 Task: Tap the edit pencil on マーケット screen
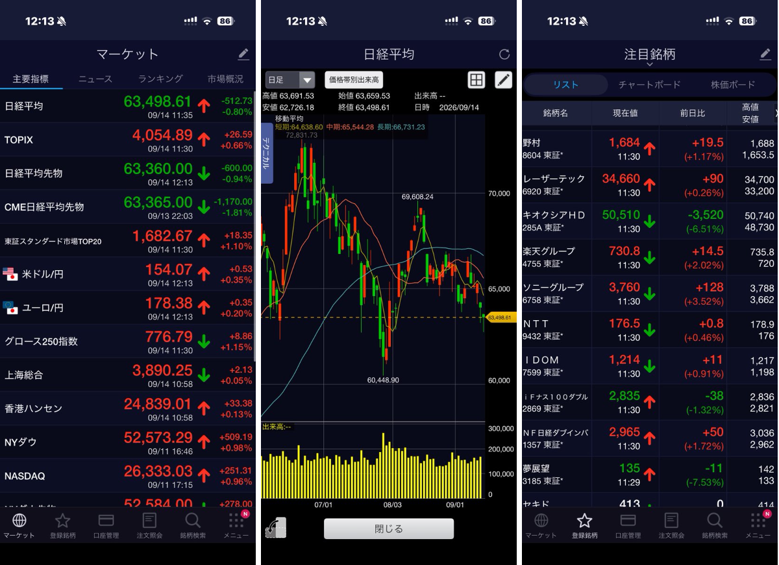tap(243, 55)
